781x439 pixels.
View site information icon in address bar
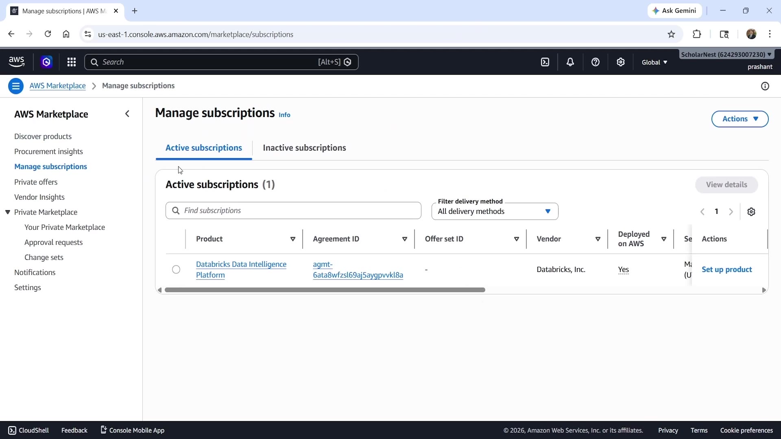pos(88,34)
